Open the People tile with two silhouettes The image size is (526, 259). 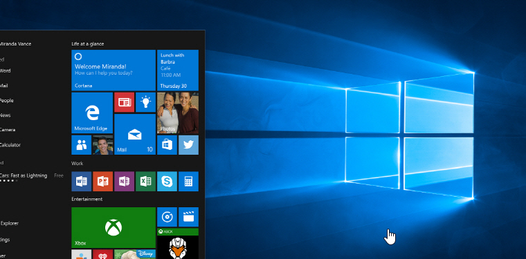[81, 145]
